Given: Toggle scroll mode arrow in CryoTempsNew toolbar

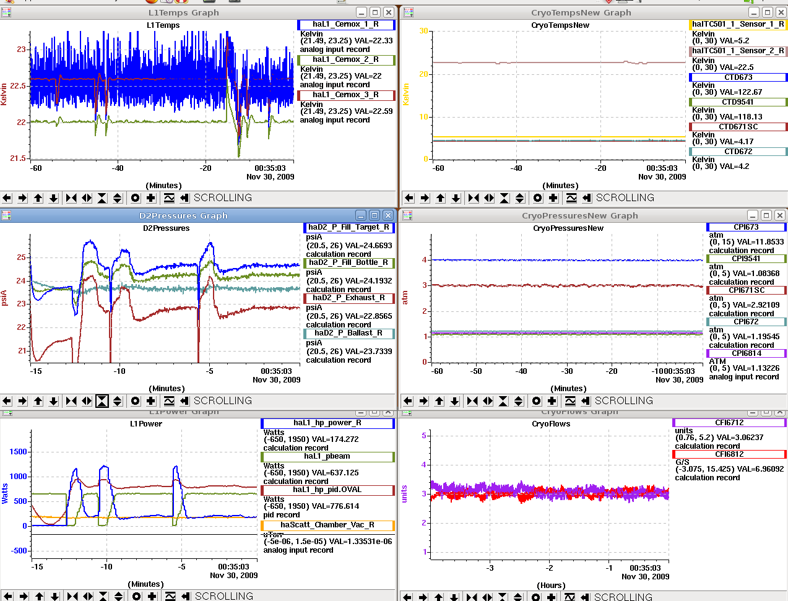Looking at the screenshot, I should (x=587, y=198).
